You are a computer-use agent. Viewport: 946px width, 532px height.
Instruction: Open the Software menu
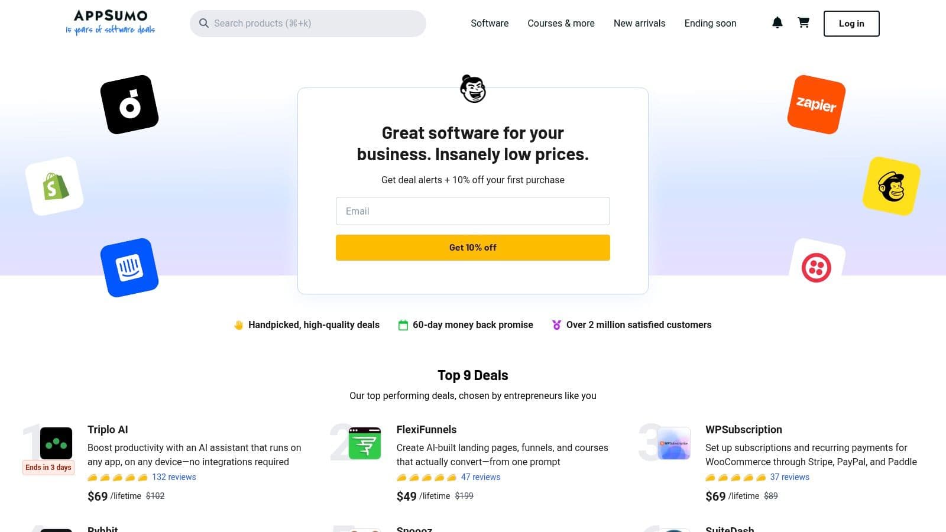[x=489, y=23]
